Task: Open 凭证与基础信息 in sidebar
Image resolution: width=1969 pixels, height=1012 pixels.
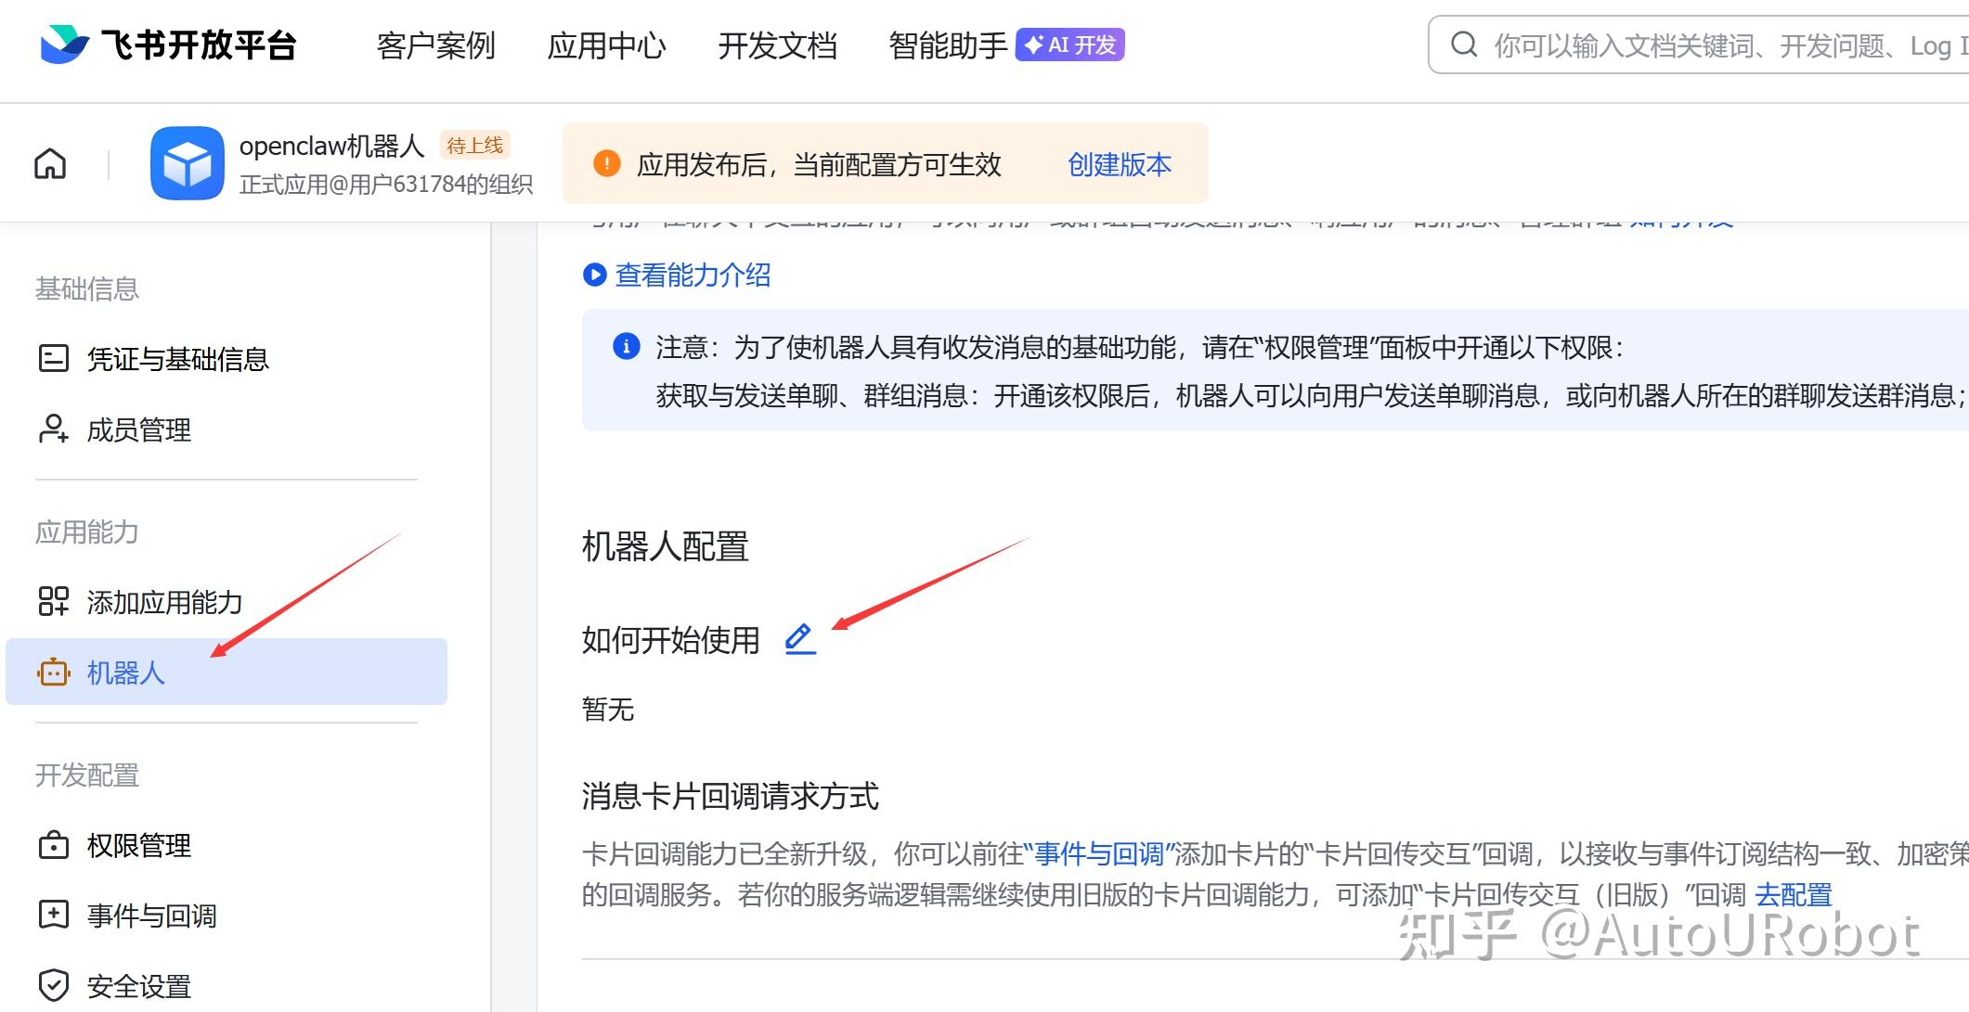Action: point(176,359)
